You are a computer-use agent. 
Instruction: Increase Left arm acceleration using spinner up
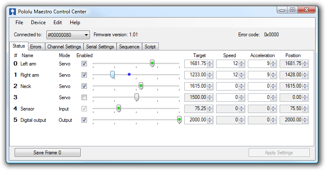pyautogui.click(x=273, y=62)
